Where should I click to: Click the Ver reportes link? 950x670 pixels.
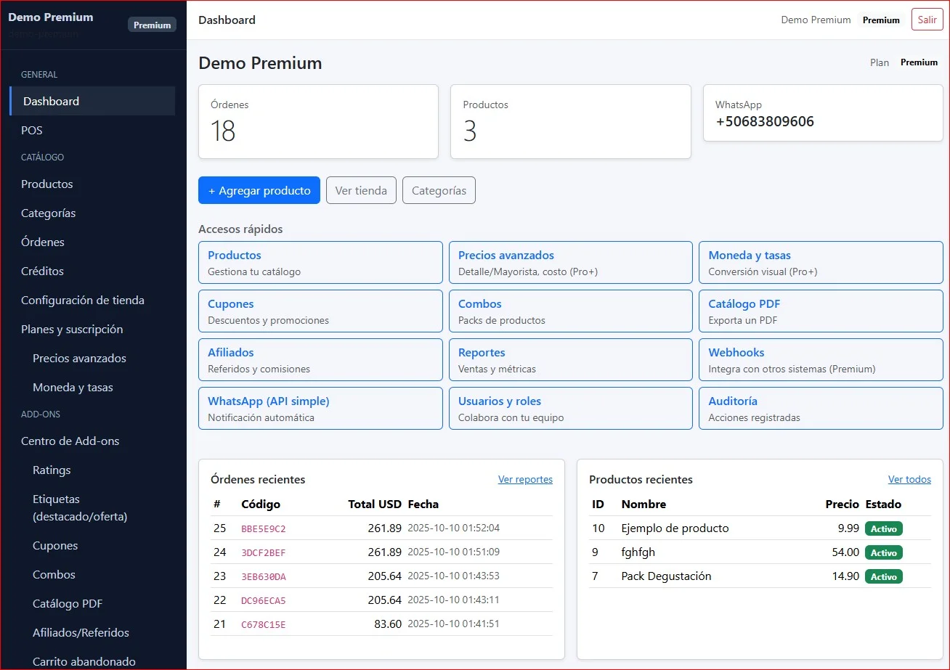coord(525,479)
